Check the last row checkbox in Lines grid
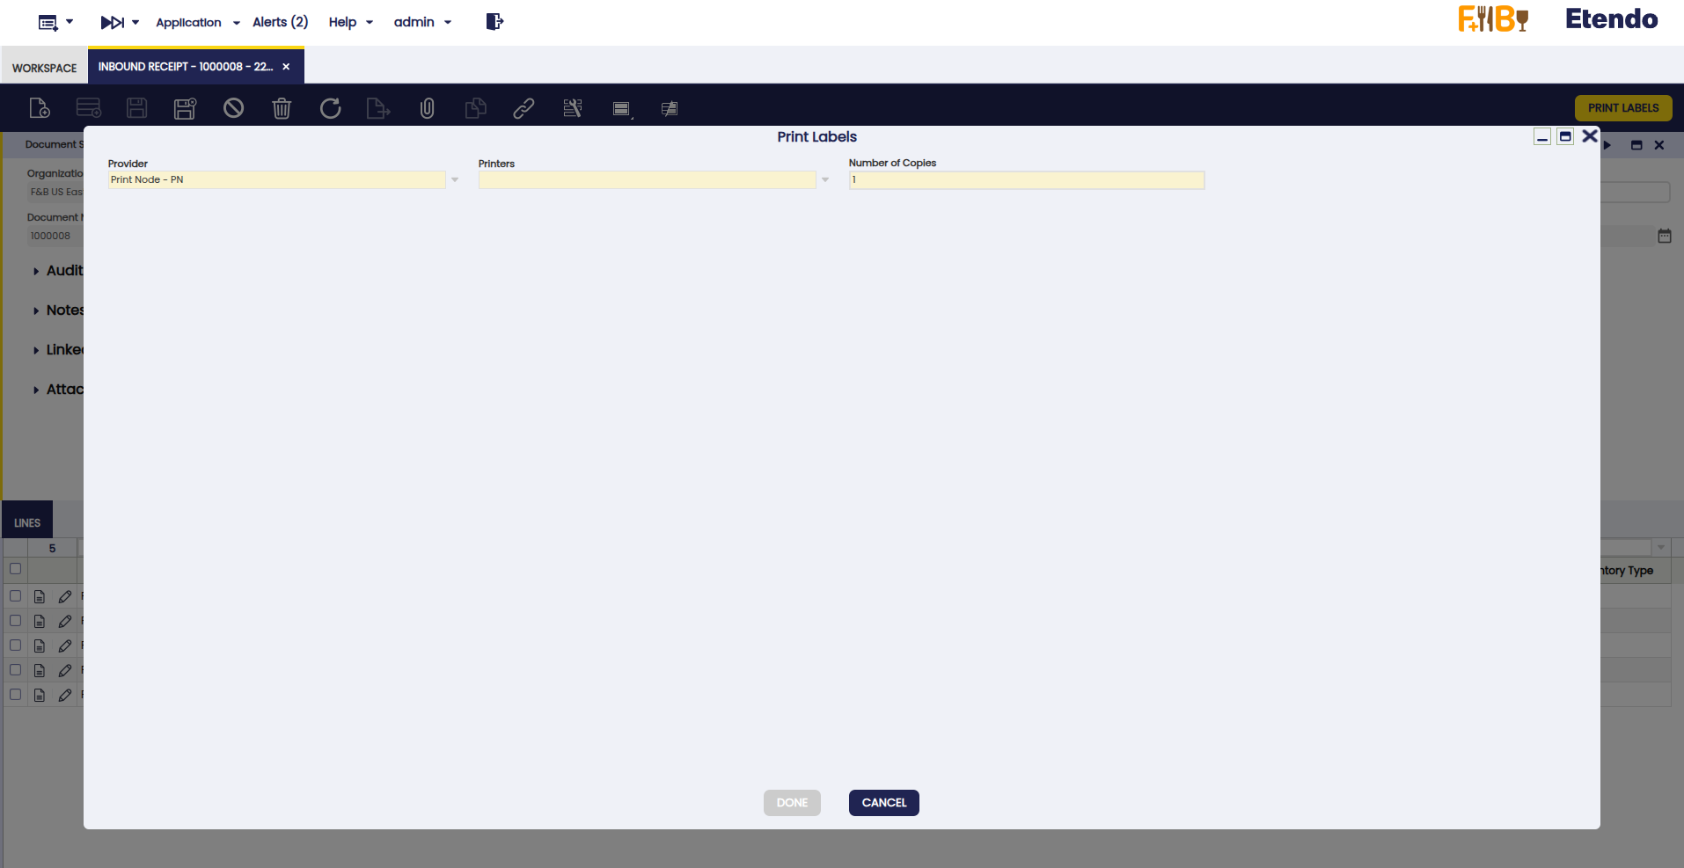Screen dimensions: 1684x868 click(15, 695)
